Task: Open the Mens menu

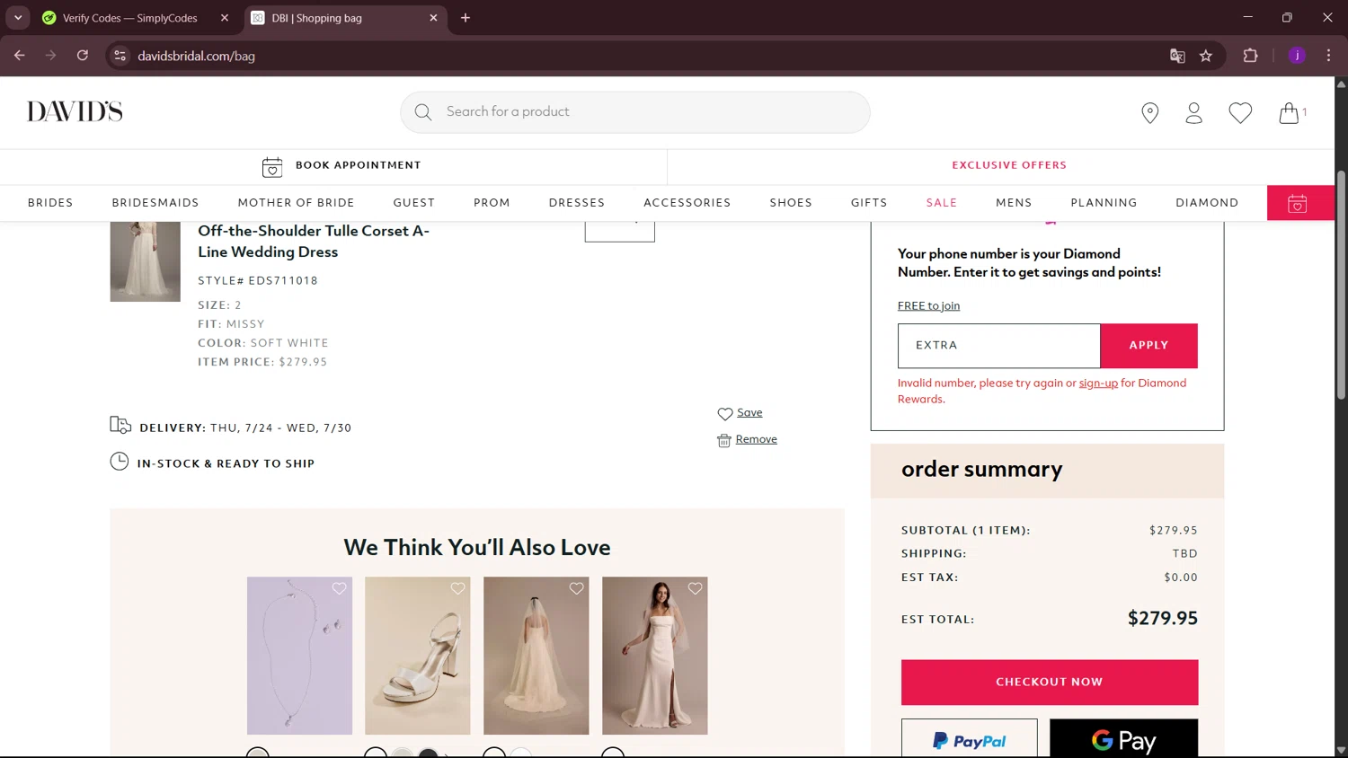Action: click(x=1014, y=203)
